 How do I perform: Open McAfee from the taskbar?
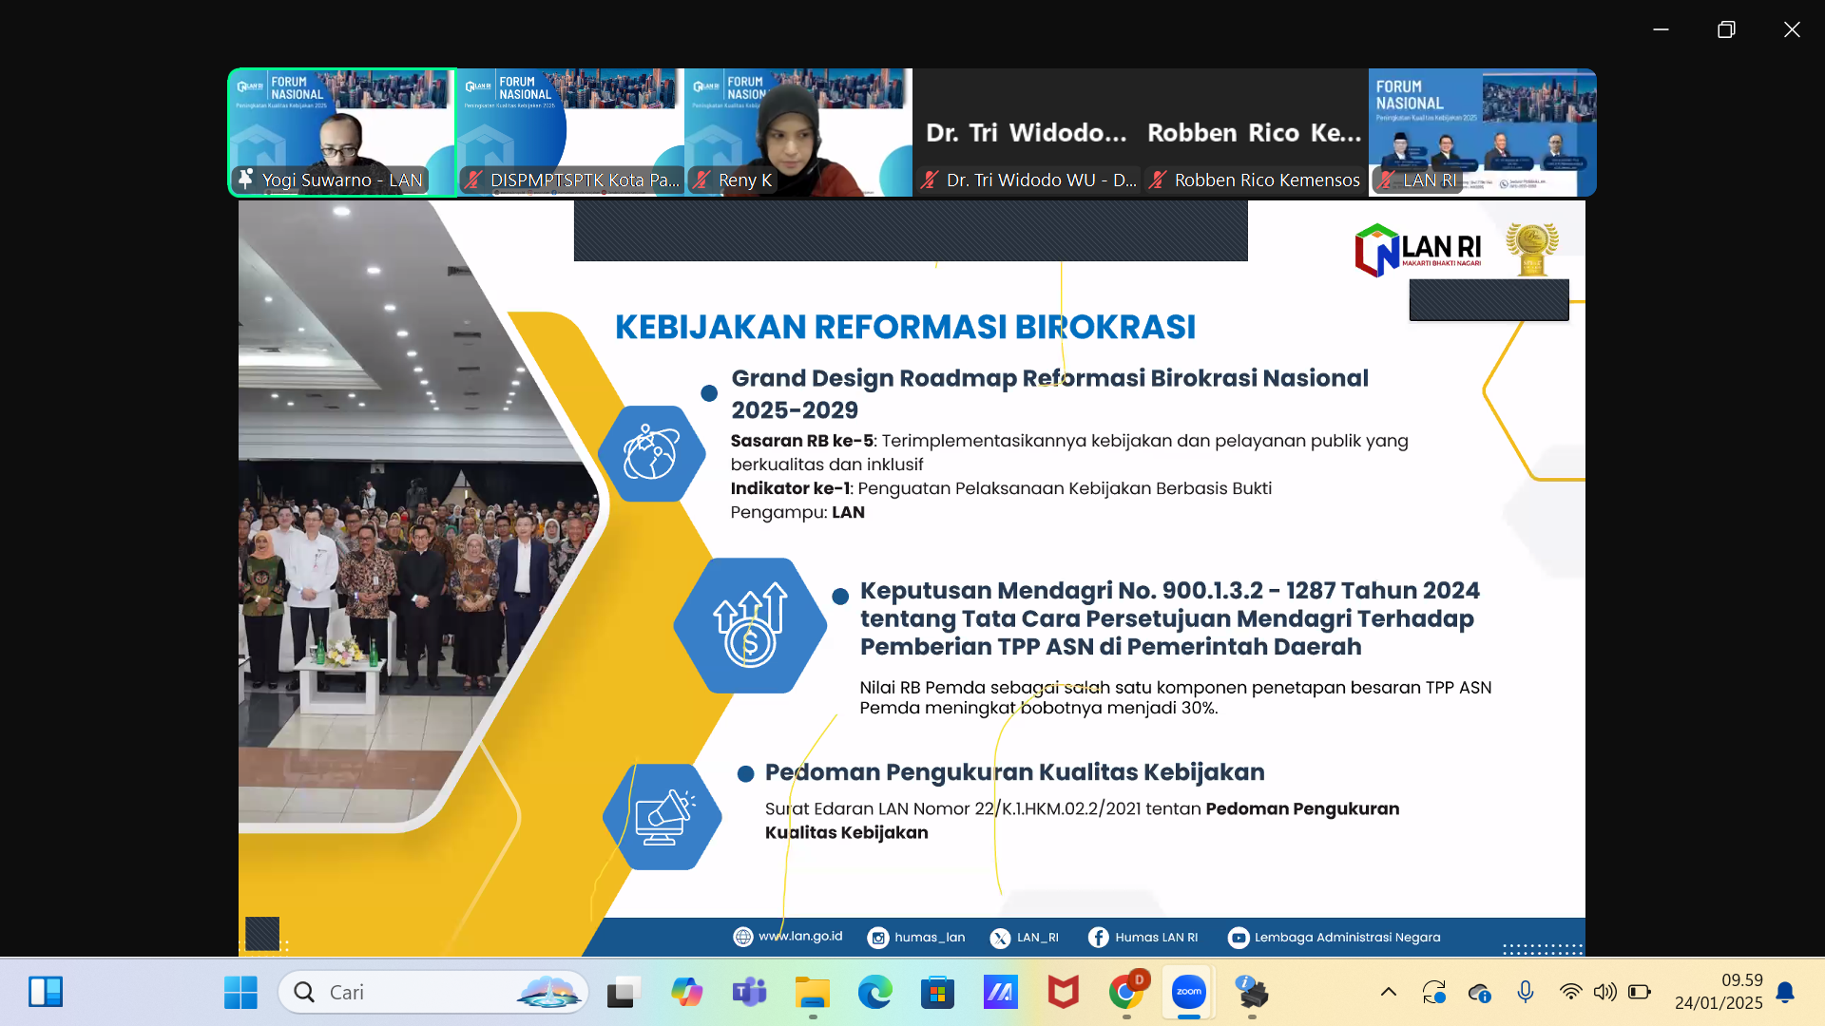point(1063,992)
